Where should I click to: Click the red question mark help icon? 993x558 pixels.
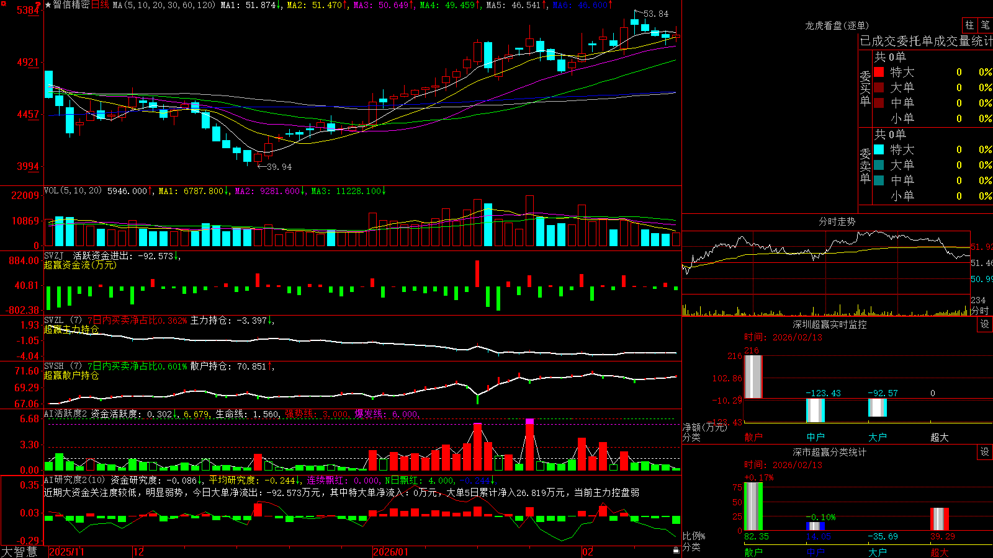[x=38, y=5]
